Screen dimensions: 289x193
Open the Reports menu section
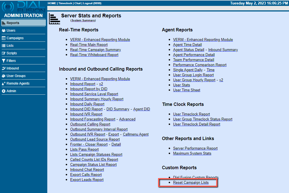coord(24,23)
